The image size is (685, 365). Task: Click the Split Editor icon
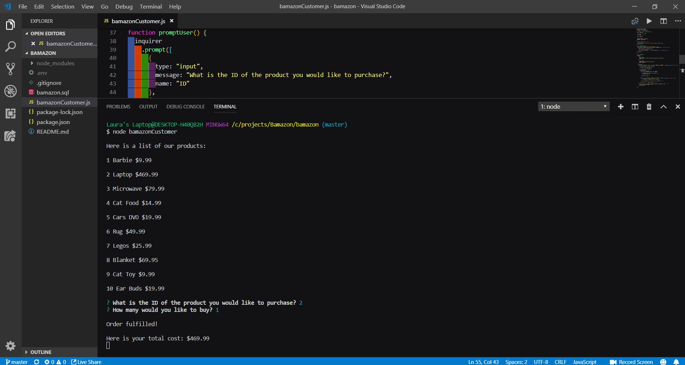pos(663,21)
